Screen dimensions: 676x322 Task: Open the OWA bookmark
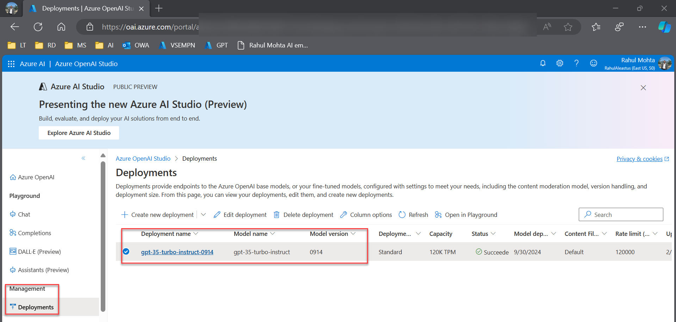(136, 45)
